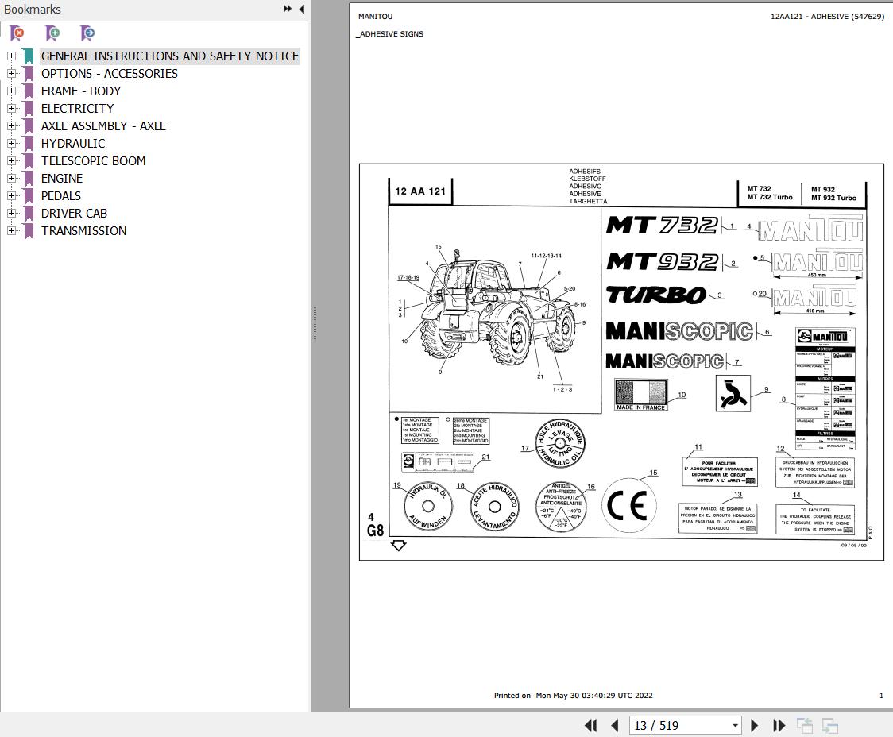Expand the ELECTRICITY bookmark node

pos(11,108)
